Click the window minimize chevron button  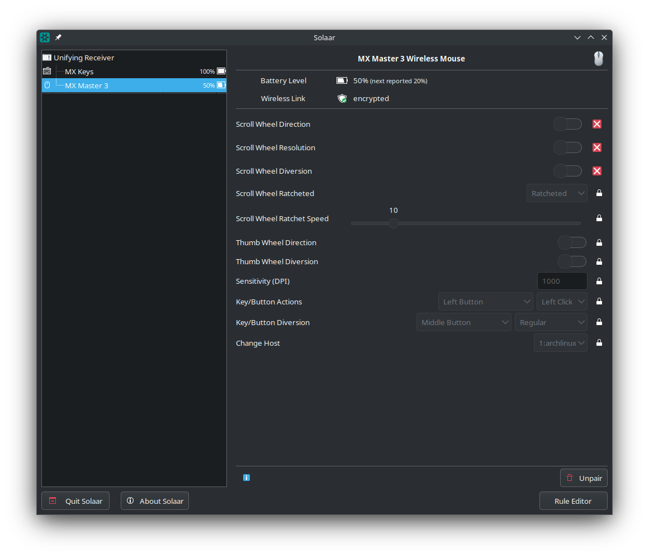point(577,37)
